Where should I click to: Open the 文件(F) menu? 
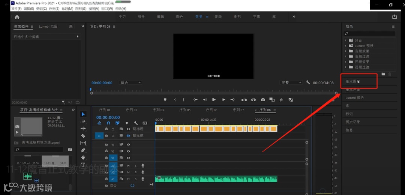16,9
